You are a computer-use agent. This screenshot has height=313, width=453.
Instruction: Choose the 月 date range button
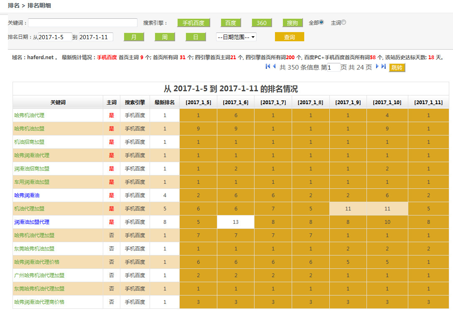pyautogui.click(x=134, y=37)
